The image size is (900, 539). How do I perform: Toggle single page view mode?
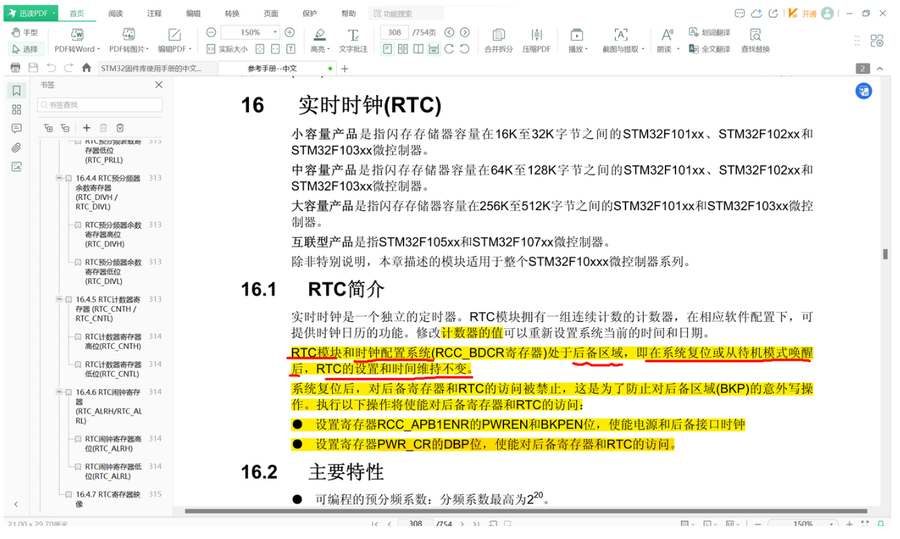tap(388, 49)
